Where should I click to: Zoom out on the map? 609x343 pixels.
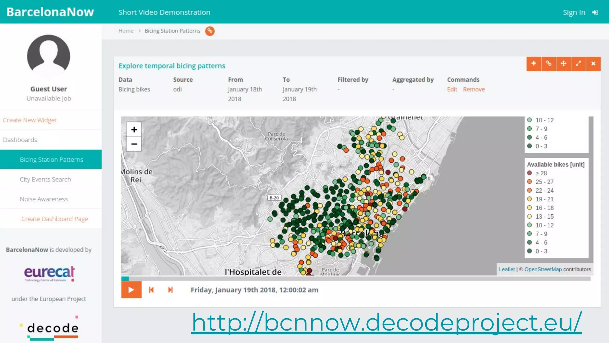point(134,144)
